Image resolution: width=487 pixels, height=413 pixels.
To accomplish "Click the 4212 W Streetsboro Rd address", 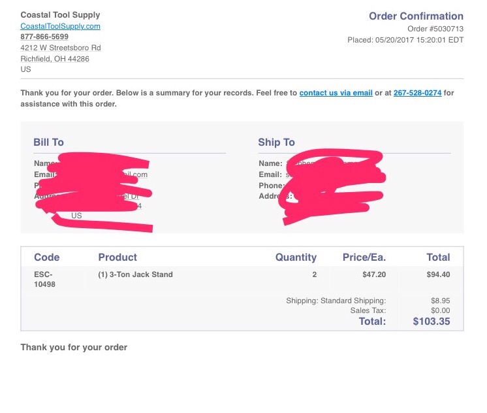I will 61,48.
